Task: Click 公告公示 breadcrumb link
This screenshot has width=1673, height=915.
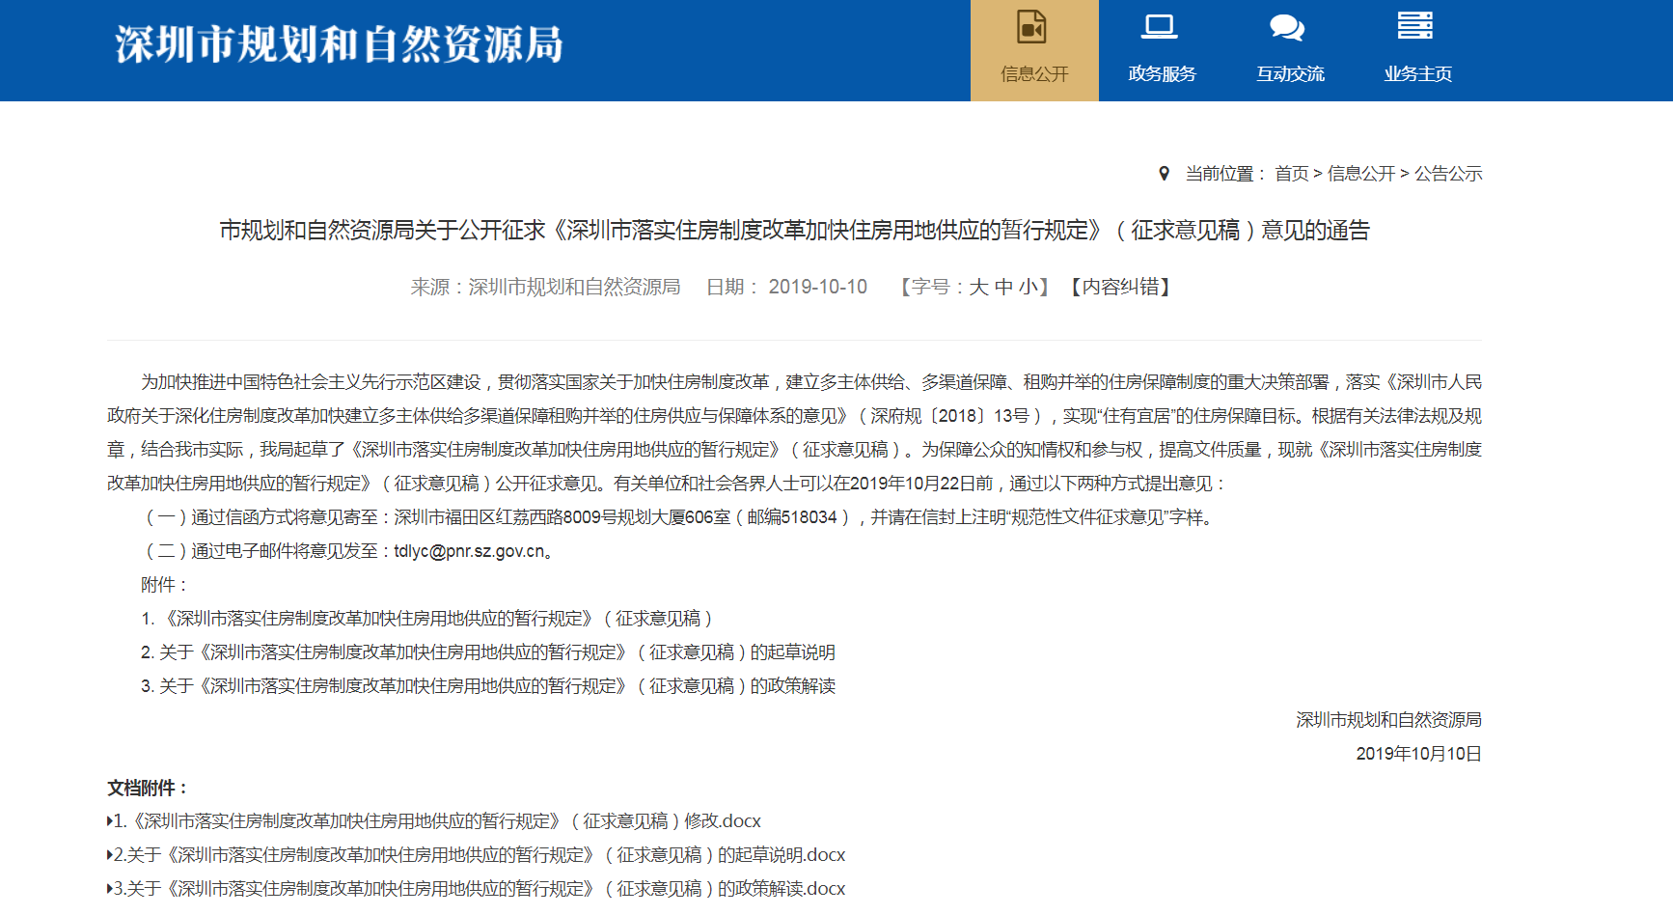Action: (x=1448, y=174)
